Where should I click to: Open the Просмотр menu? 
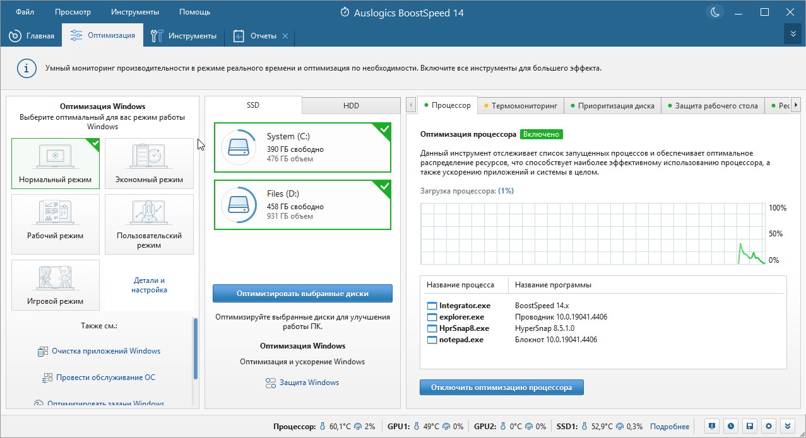(x=73, y=12)
